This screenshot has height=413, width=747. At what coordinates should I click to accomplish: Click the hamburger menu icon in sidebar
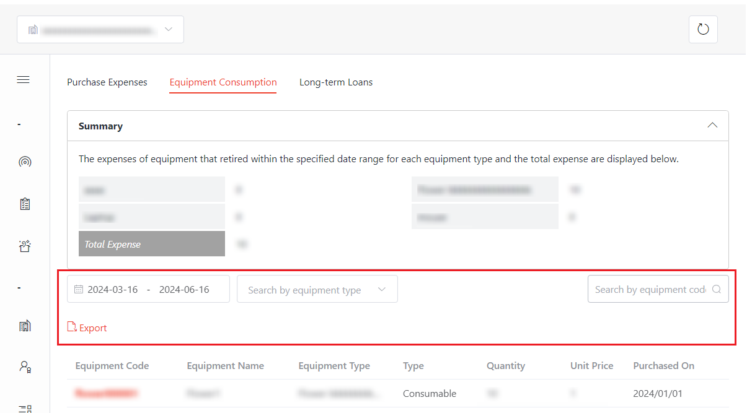24,80
